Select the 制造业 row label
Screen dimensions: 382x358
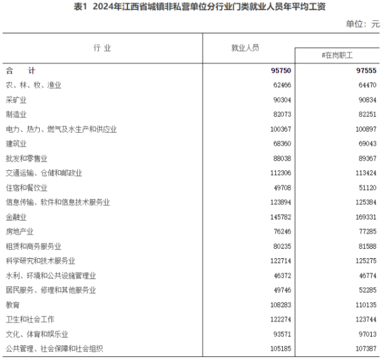[x=16, y=114]
